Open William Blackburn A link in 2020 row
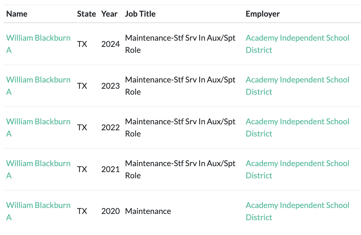 38,206
